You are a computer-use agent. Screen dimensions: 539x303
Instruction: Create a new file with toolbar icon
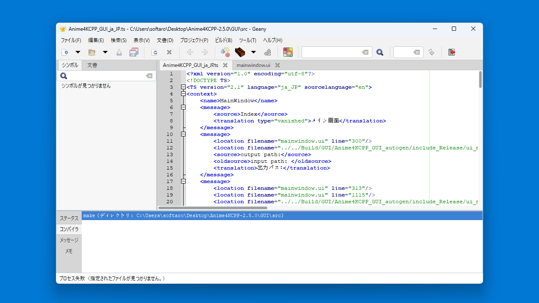[x=65, y=52]
